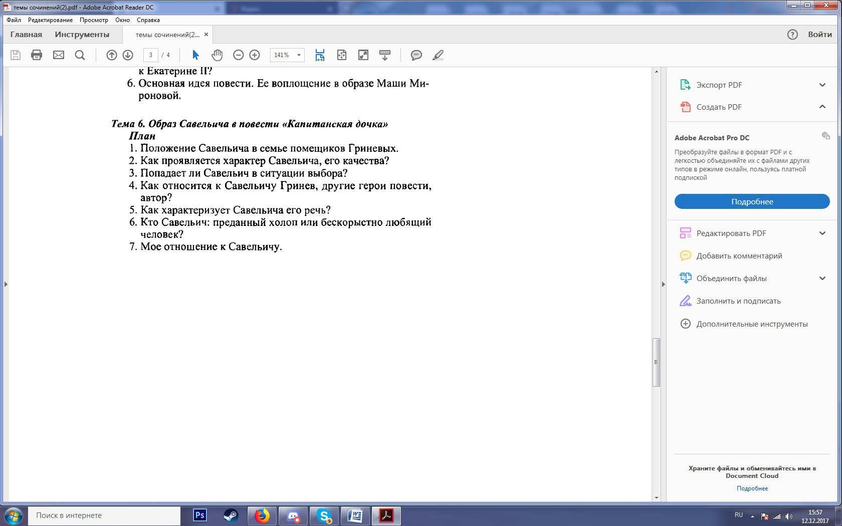The width and height of the screenshot is (842, 526).
Task: Open the Find text magnifier tool
Action: click(80, 55)
